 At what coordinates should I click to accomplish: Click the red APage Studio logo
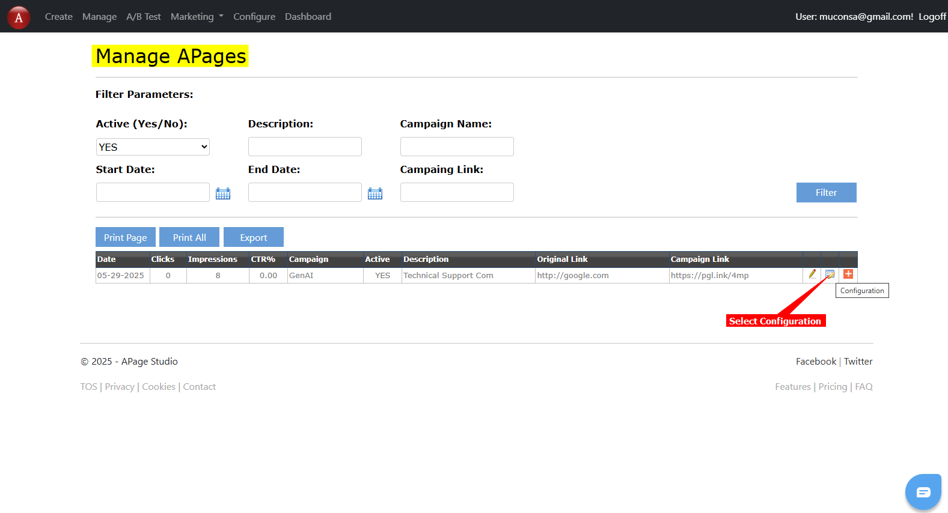19,17
